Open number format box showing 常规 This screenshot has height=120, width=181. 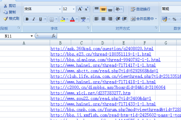[x=171, y=9]
